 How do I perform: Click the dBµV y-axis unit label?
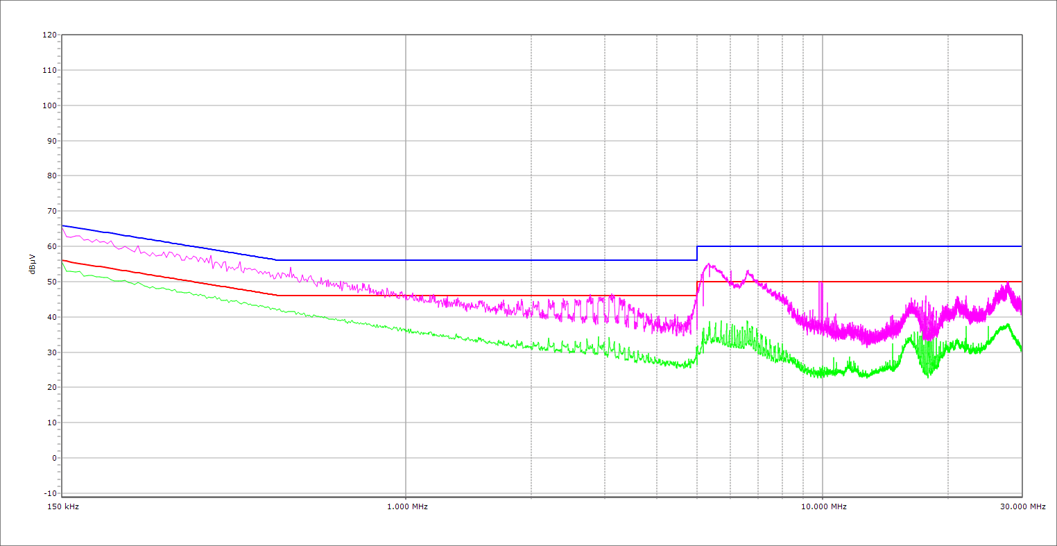(33, 264)
